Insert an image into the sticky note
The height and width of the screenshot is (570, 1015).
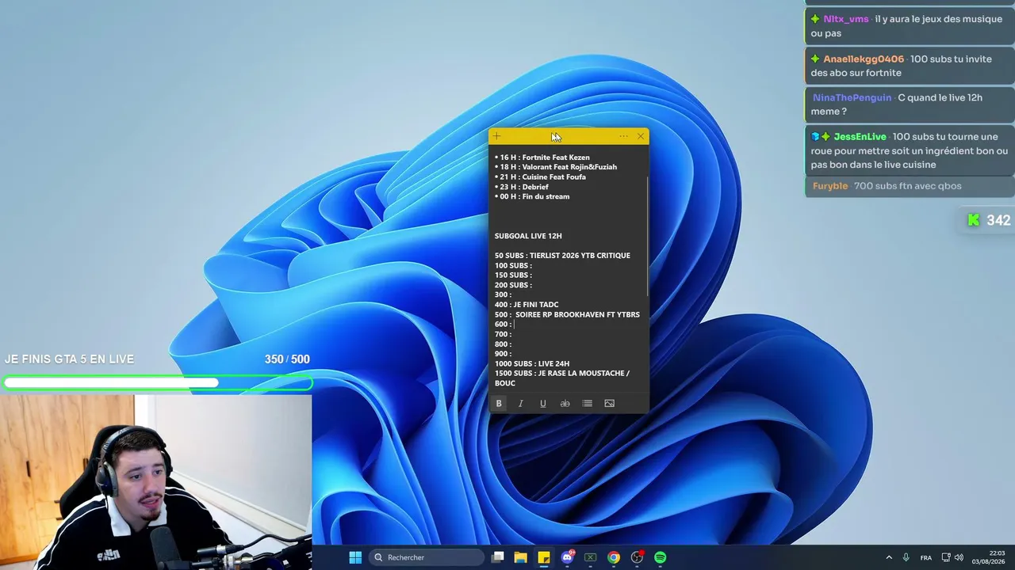(x=610, y=404)
